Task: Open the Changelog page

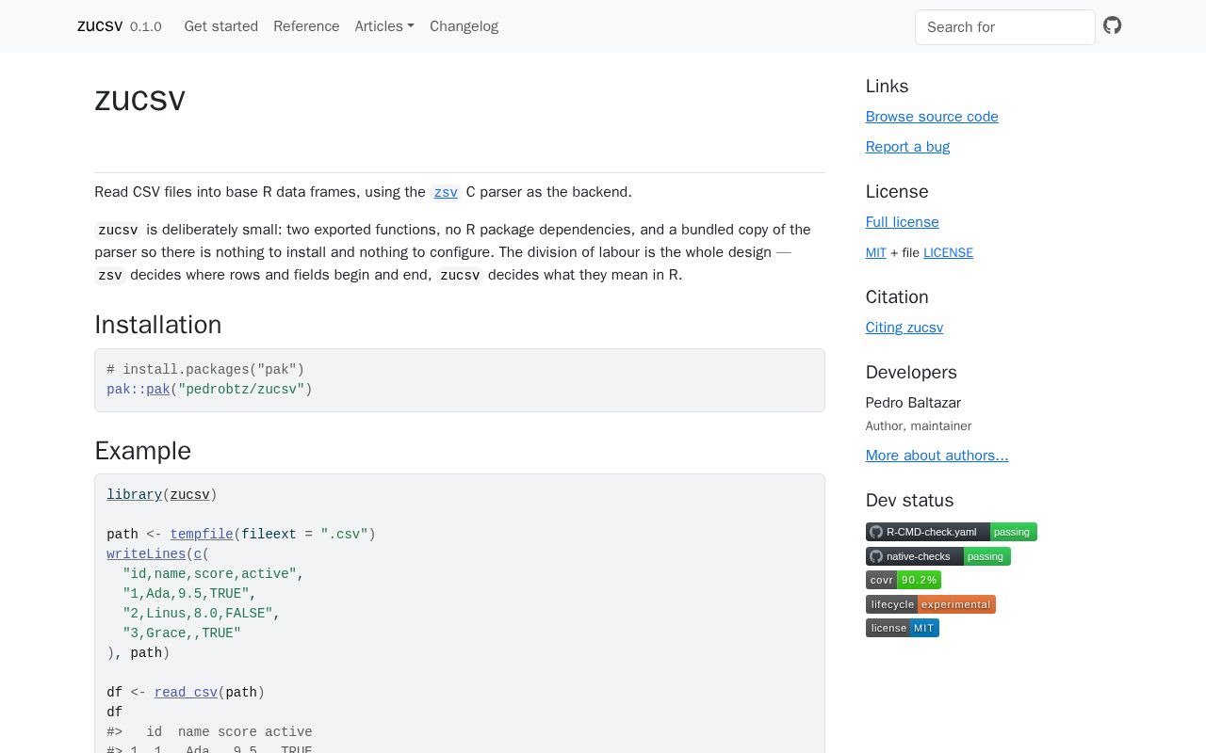Action: [464, 26]
